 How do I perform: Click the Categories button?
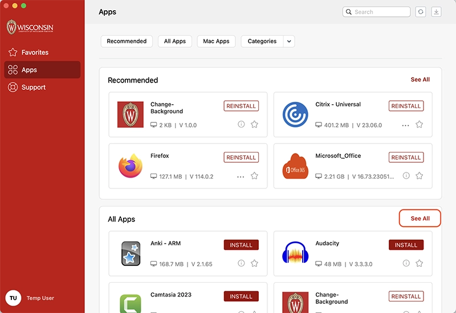click(x=262, y=41)
